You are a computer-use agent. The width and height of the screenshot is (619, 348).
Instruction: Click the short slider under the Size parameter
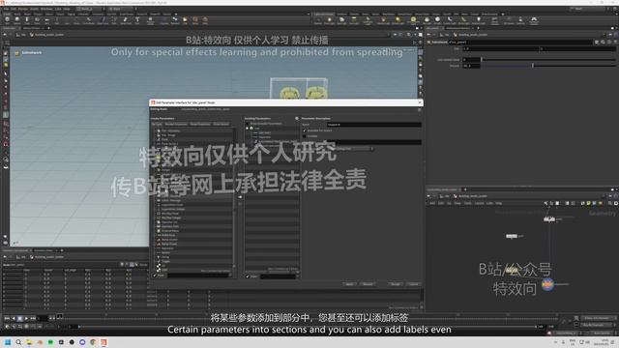(548, 60)
